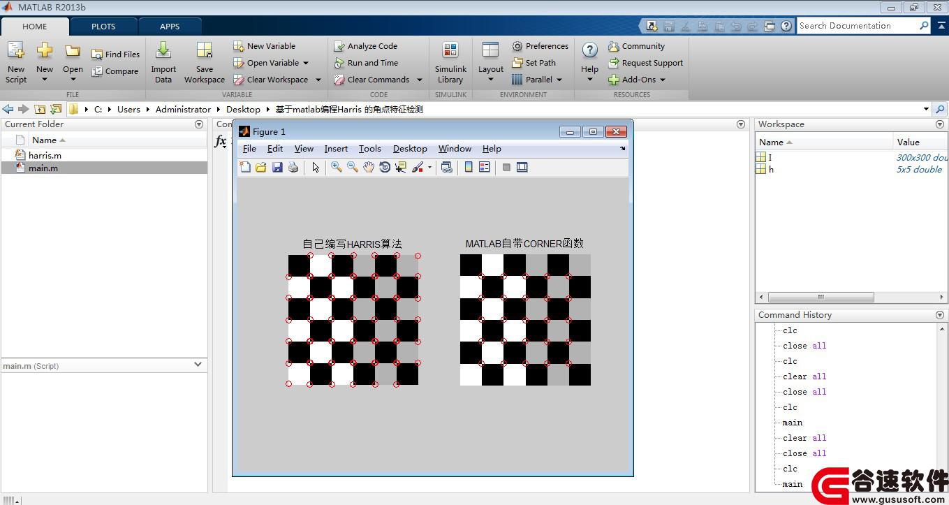949x505 pixels.
Task: Select the Rotate 3D tool
Action: 385,167
